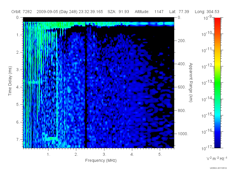Click the 'Long: 304.53' value
The width and height of the screenshot is (232, 174).
pos(207,12)
